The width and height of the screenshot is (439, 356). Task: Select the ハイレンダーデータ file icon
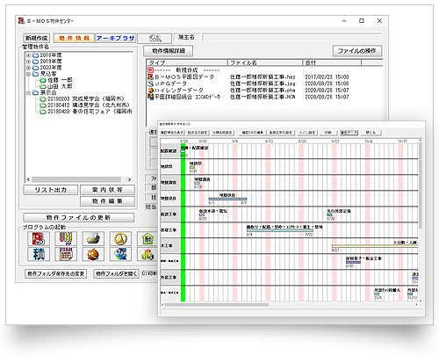(150, 91)
